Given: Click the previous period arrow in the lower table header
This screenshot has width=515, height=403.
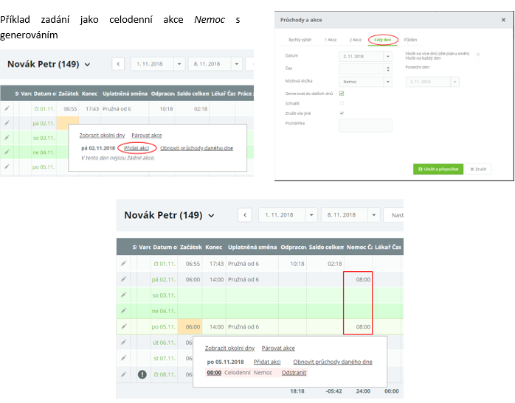Looking at the screenshot, I should tap(246, 215).
